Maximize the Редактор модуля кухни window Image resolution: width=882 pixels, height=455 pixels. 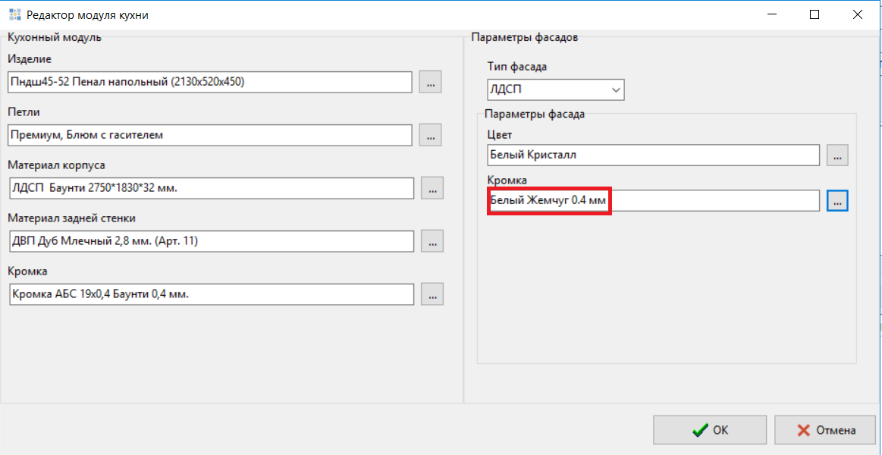815,14
